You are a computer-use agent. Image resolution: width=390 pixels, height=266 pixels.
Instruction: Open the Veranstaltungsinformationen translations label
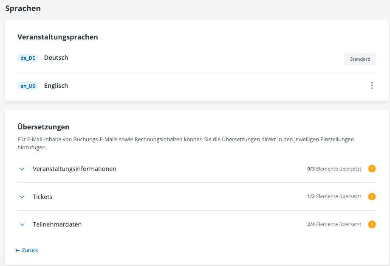74,169
